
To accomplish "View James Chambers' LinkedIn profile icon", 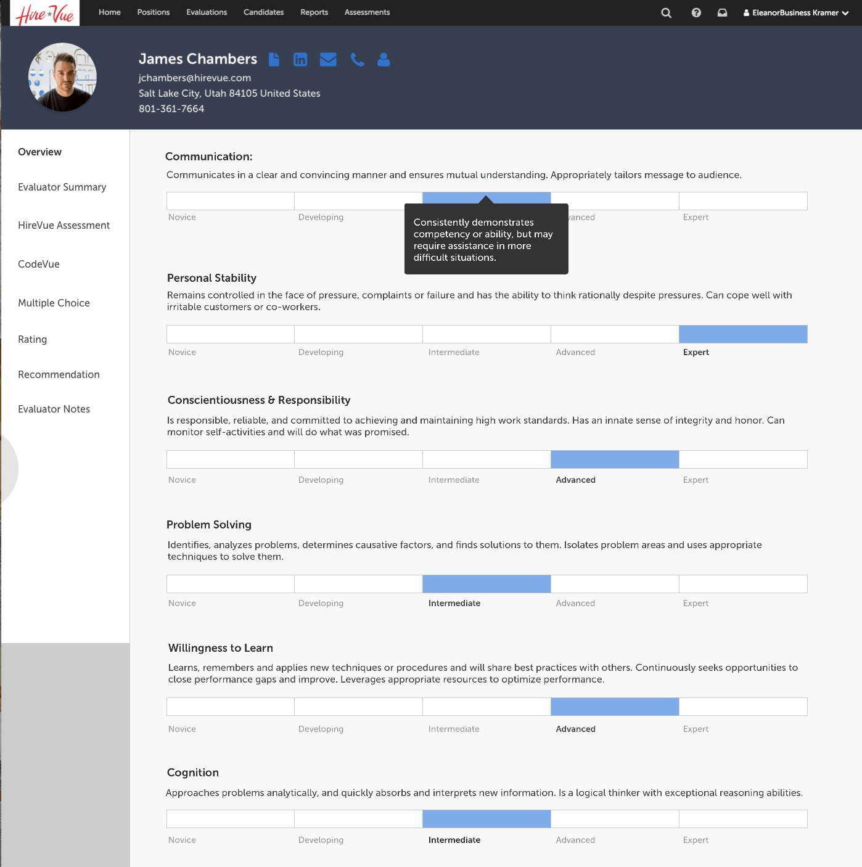I will [300, 59].
